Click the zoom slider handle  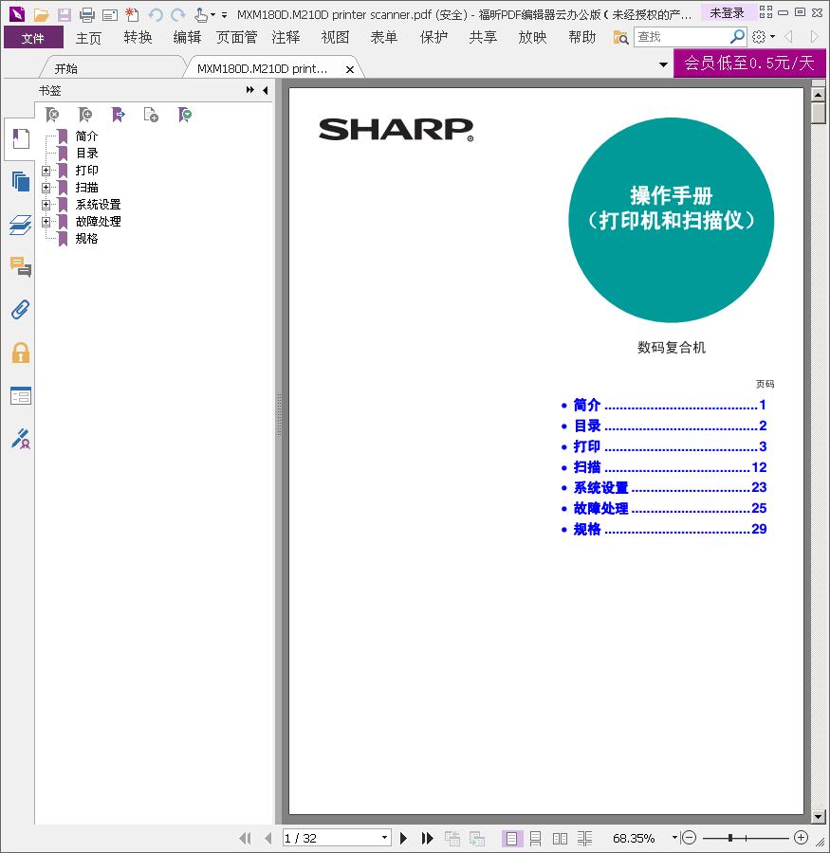tap(729, 839)
